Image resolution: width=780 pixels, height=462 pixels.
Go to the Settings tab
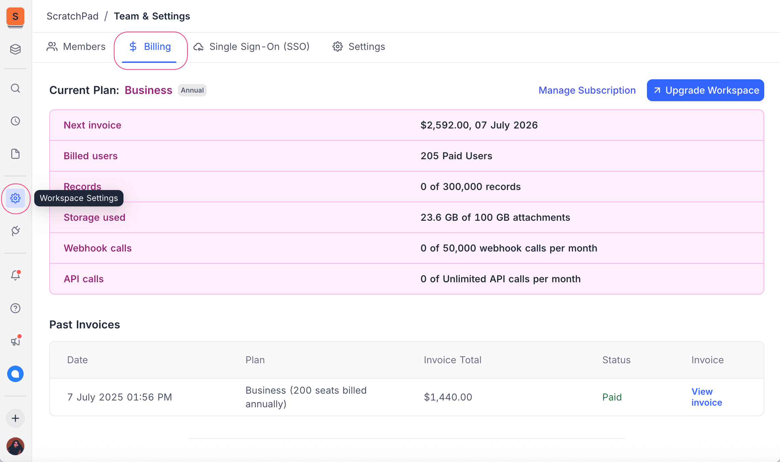click(359, 47)
